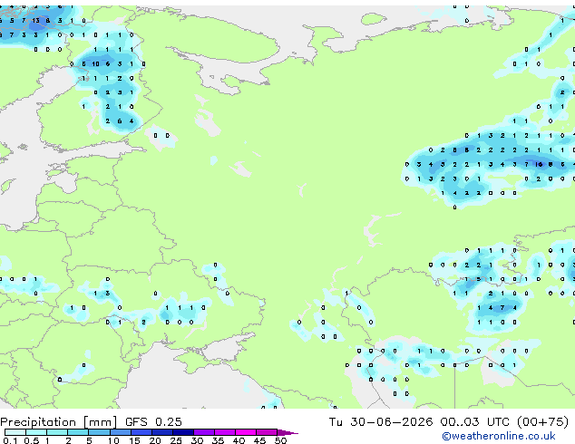Select the 2–5 mm legend color swatch
The height and width of the screenshot is (444, 575).
[78, 432]
